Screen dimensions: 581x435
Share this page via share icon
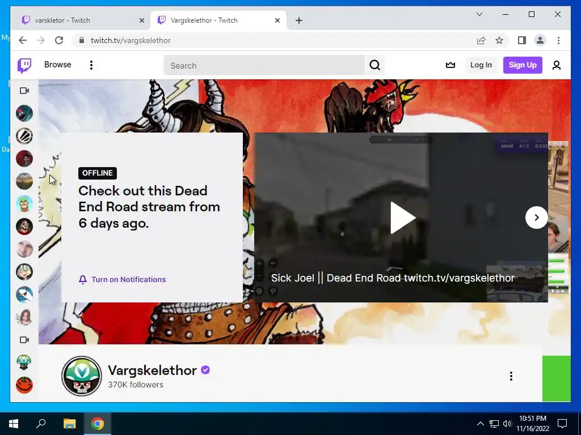click(481, 40)
